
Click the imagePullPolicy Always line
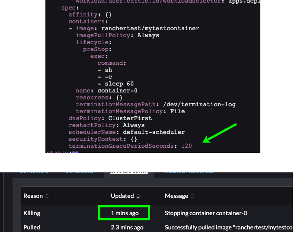pyautogui.click(x=118, y=35)
